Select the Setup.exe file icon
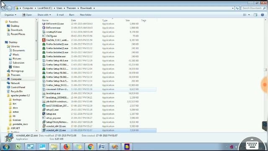268x151 pixels. (44, 114)
